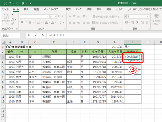This screenshot has height=122, width=162.
Task: Click the decrease indent icon
Action: pos(84,22)
